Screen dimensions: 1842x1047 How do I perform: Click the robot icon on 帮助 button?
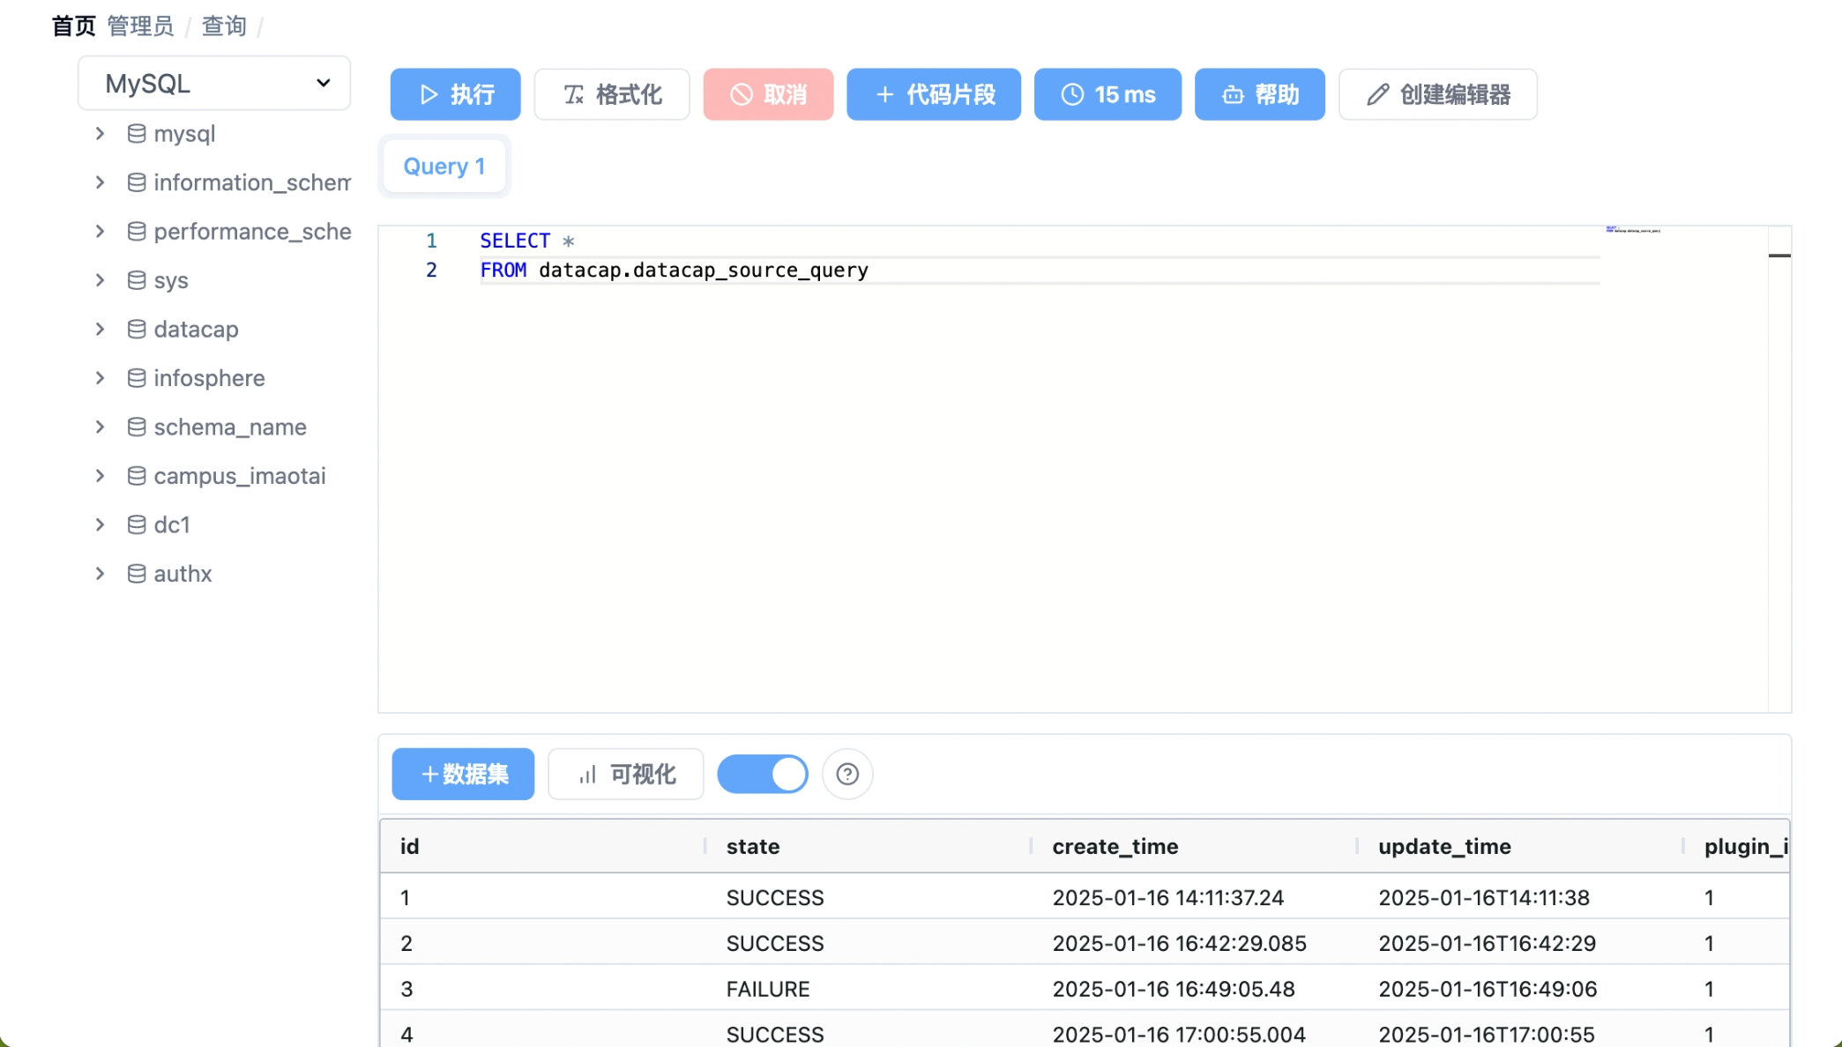click(1232, 94)
